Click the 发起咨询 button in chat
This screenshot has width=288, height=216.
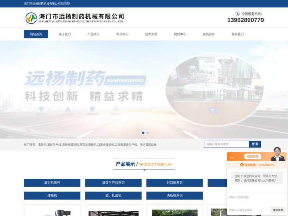point(278,210)
